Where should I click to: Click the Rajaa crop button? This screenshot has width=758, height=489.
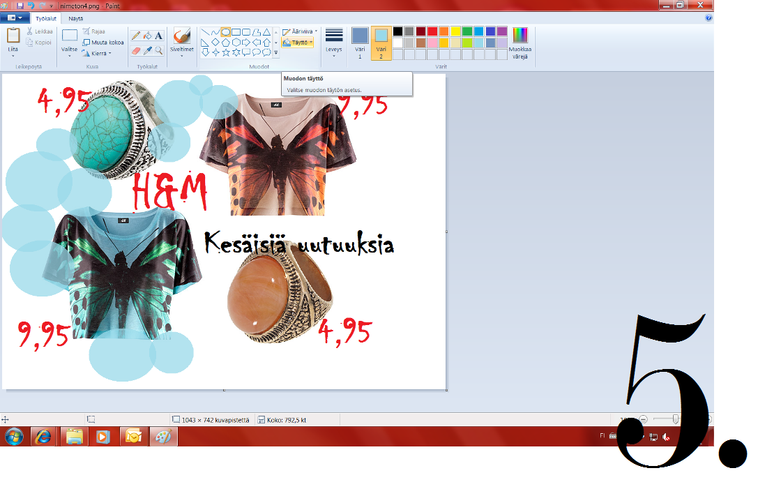click(93, 31)
